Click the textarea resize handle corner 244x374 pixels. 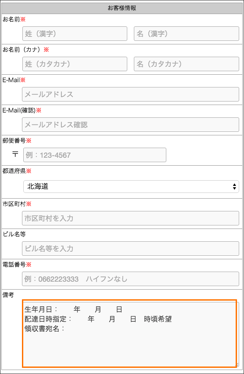(x=237, y=365)
